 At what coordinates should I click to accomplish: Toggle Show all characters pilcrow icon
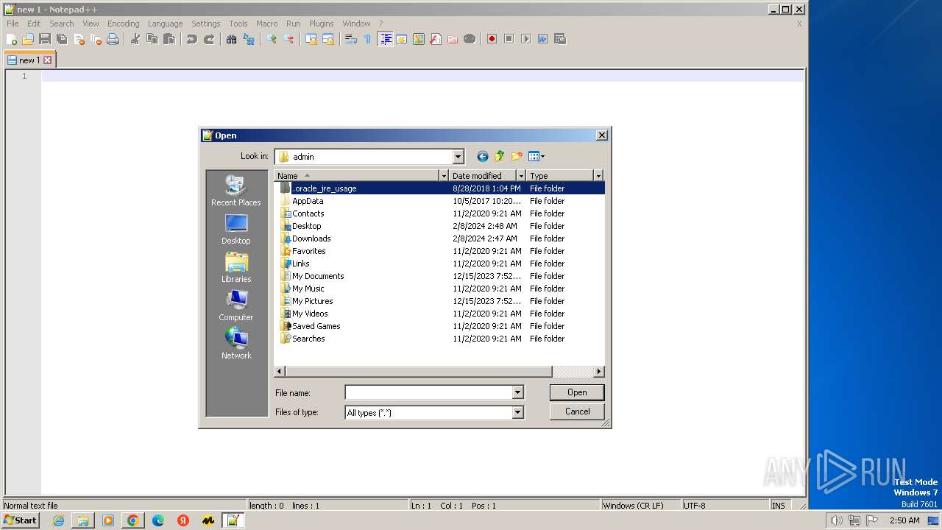pos(368,39)
